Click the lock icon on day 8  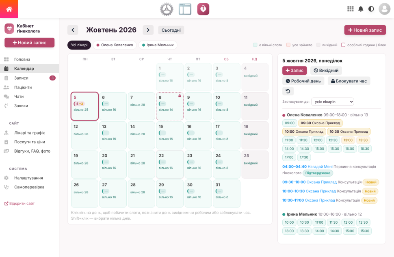tap(180, 96)
